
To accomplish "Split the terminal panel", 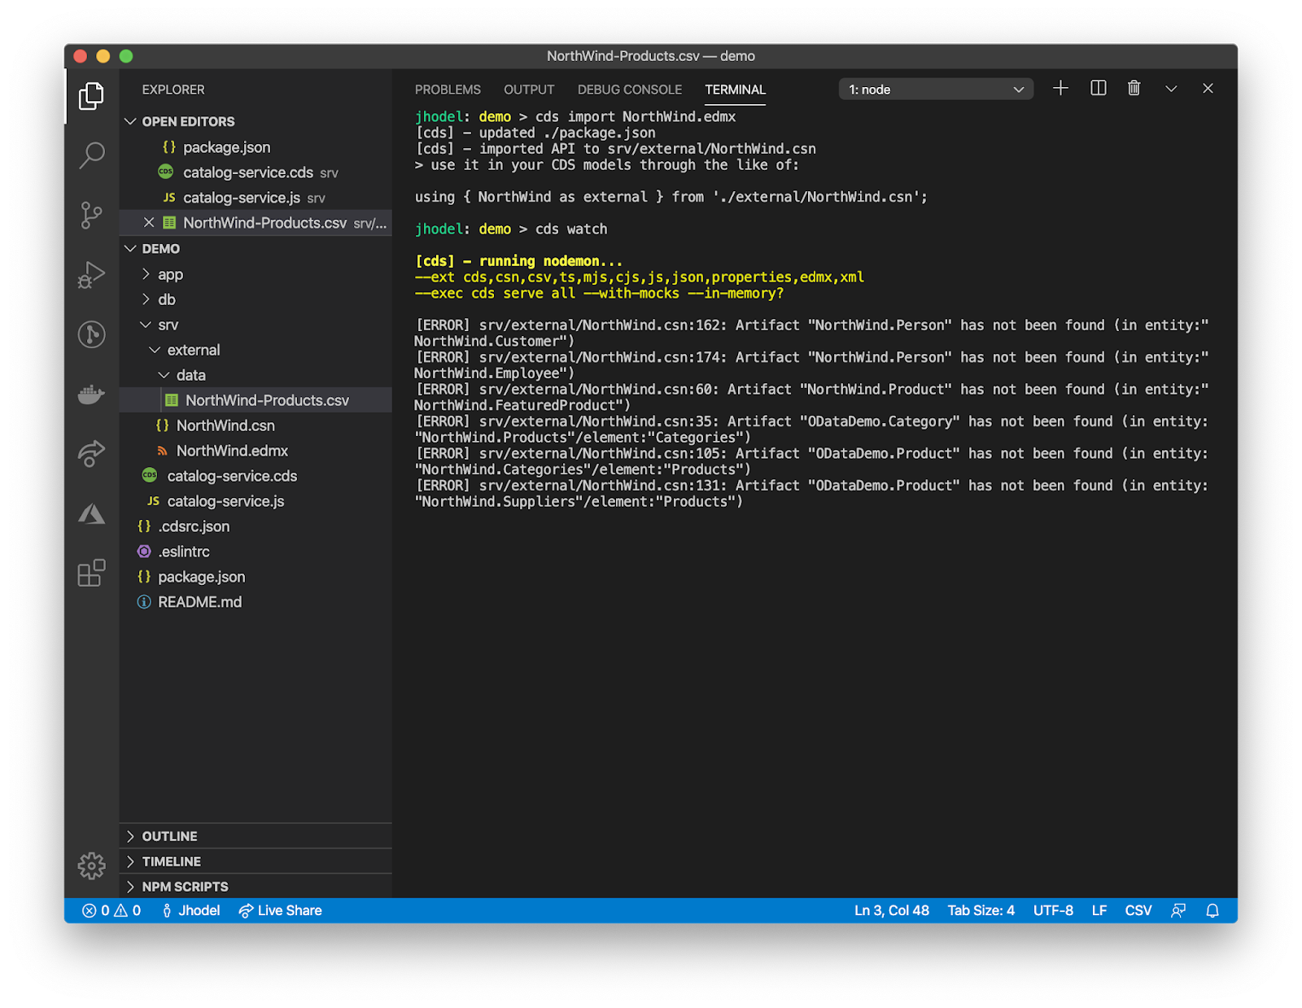I will pos(1097,88).
